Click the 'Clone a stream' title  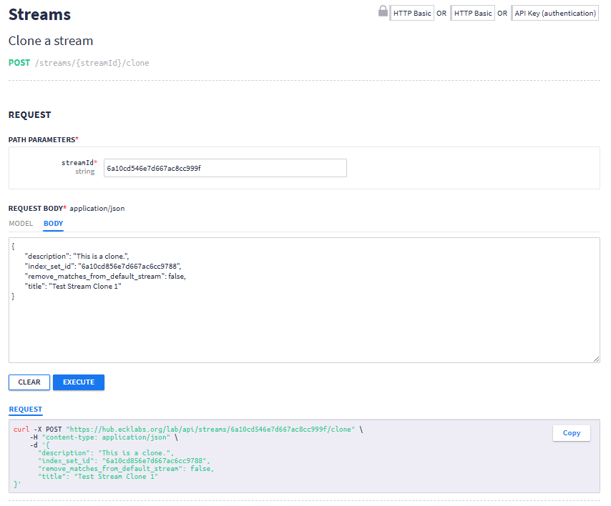(51, 41)
